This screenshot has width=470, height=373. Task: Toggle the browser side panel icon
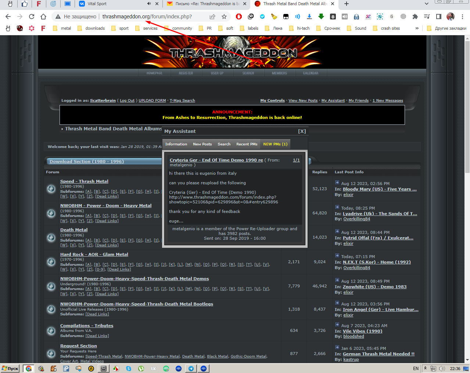click(x=439, y=17)
